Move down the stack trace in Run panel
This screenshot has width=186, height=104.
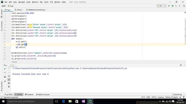click(x=9, y=73)
